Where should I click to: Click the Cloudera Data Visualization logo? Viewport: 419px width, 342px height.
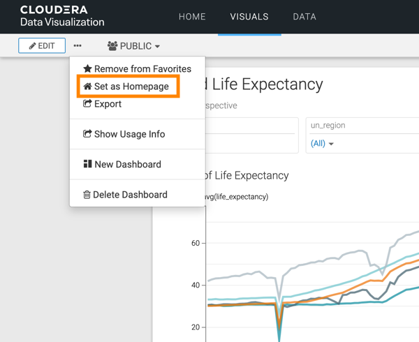(x=62, y=17)
